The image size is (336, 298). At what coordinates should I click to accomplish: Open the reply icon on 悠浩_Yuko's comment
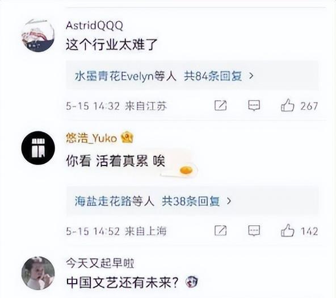[254, 231]
